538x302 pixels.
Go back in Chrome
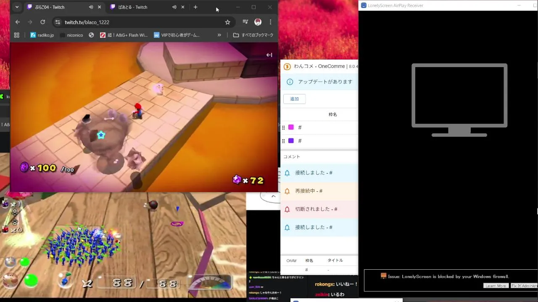pos(17,22)
